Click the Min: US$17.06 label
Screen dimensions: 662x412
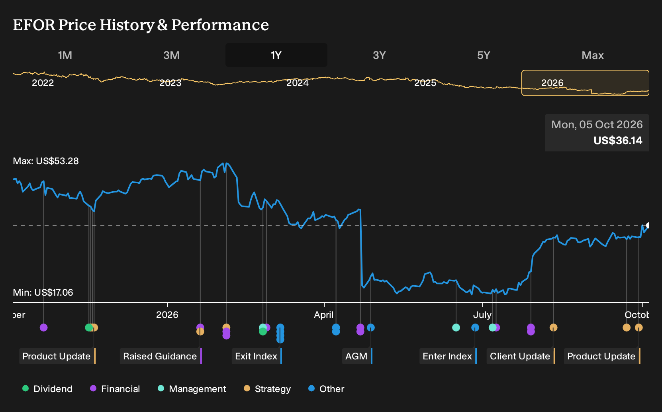(x=43, y=292)
